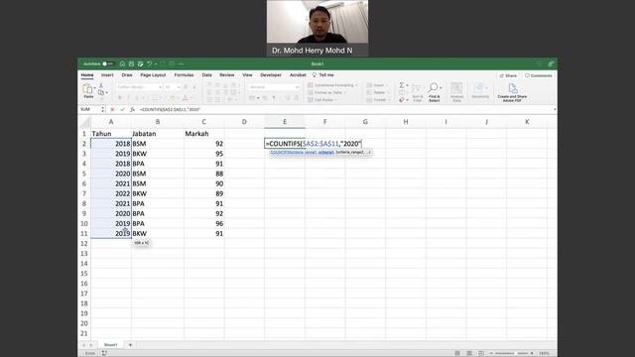Screen dimensions: 635x357
Task: Click the formula bar COUNTIFS text
Action: point(170,110)
